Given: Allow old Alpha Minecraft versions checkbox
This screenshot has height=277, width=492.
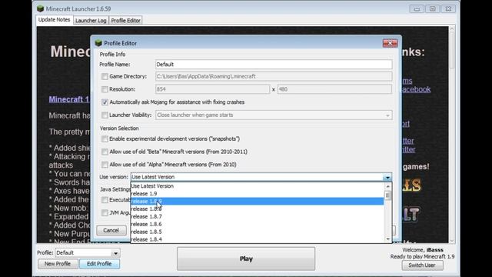Looking at the screenshot, I should tap(105, 165).
